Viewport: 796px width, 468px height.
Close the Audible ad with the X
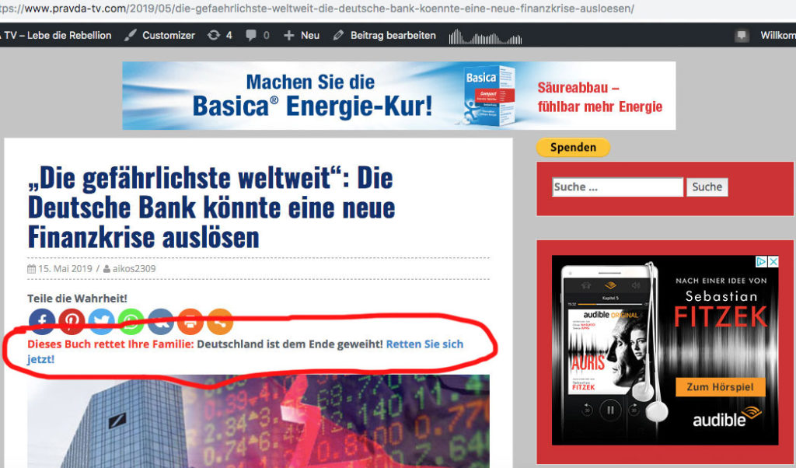[x=773, y=261]
